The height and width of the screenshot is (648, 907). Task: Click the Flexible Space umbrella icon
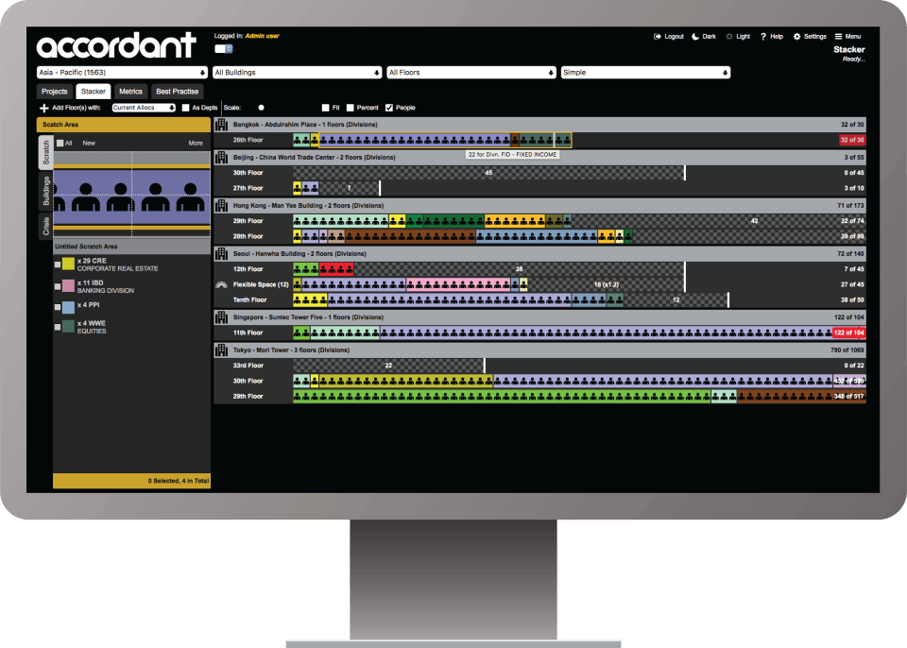(221, 284)
